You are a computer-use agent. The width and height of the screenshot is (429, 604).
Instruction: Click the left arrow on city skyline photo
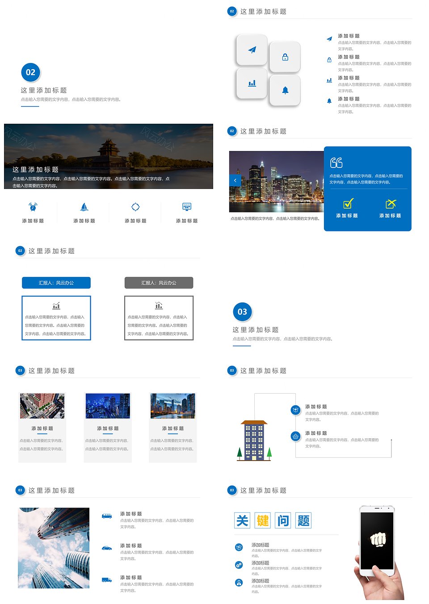[x=235, y=180]
